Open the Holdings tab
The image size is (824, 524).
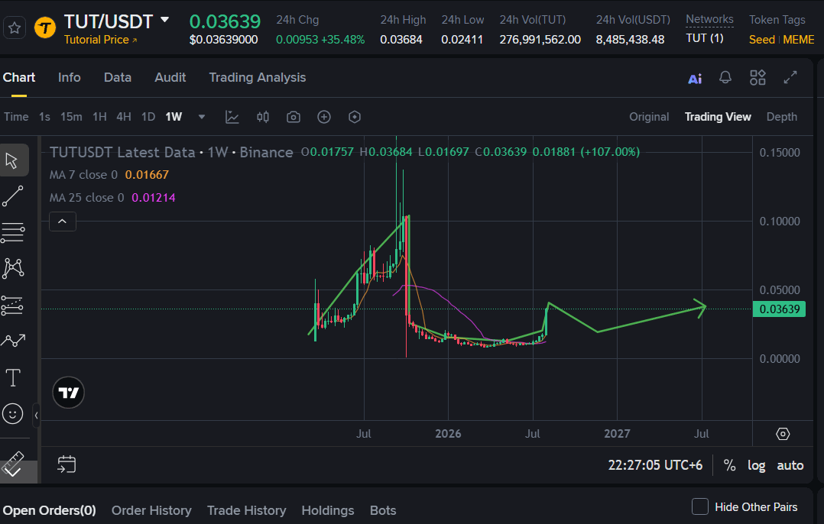click(328, 510)
